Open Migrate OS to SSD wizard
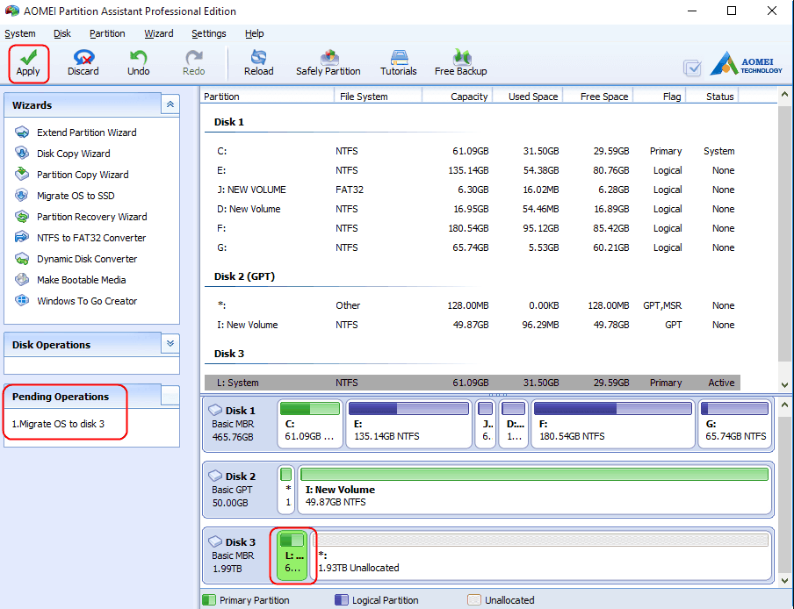The height and width of the screenshot is (609, 794). click(75, 196)
